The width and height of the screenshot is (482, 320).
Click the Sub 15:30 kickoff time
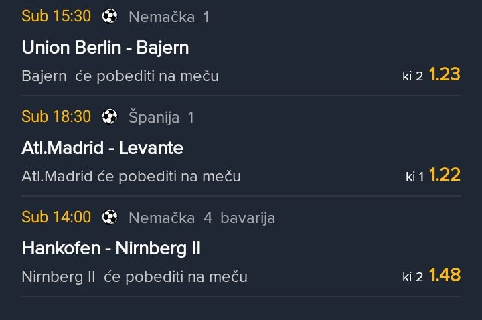(56, 16)
